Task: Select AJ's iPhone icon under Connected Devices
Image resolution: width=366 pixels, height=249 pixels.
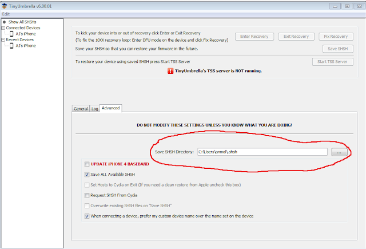Action: 11,34
